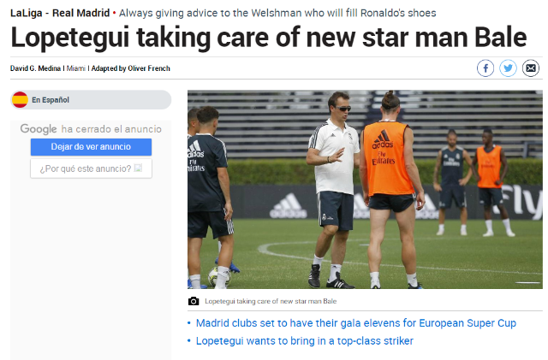Image resolution: width=548 pixels, height=360 pixels.
Task: Open Lopetegui wants top-class striker link
Action: point(305,341)
